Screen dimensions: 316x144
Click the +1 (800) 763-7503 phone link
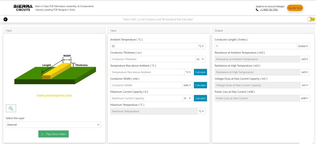269,10
